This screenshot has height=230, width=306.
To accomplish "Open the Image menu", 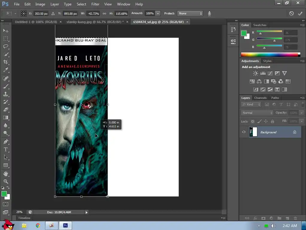I will [40, 4].
